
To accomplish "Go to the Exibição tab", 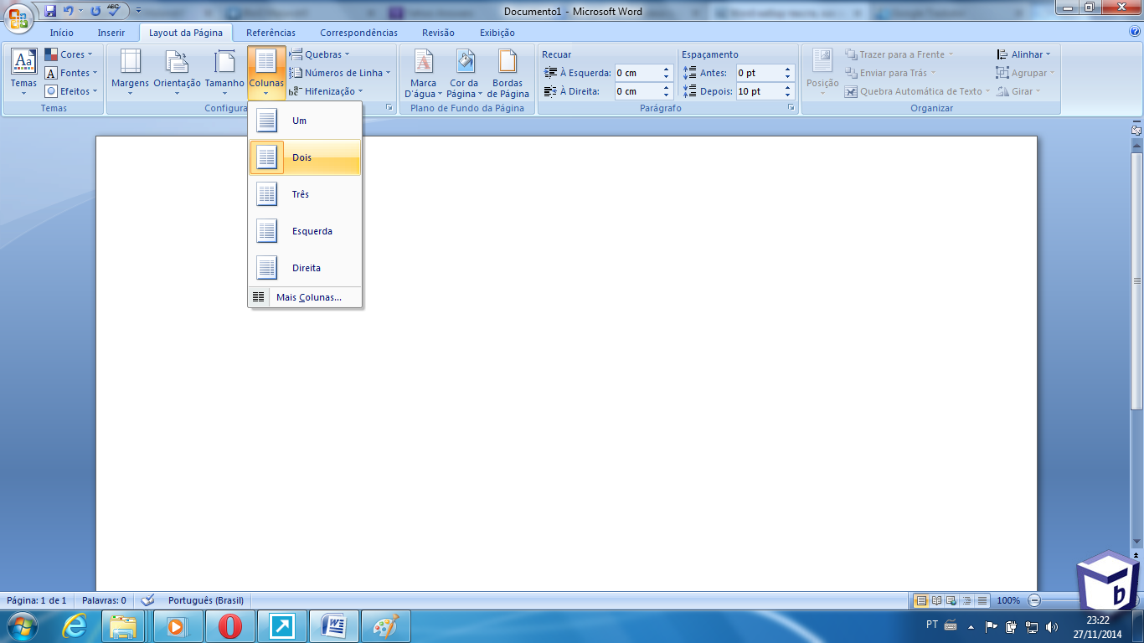I will click(497, 33).
